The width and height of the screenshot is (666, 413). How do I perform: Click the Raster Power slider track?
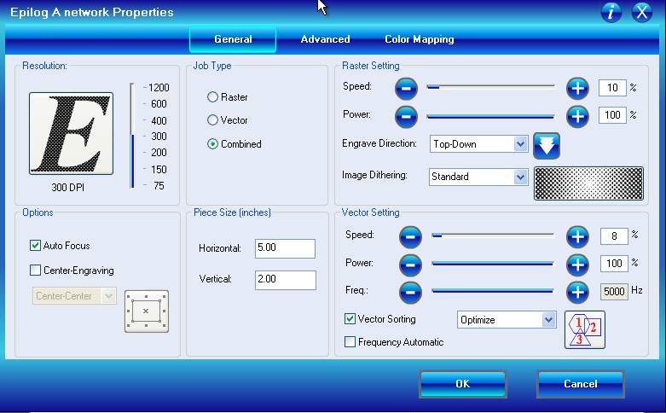coord(491,116)
